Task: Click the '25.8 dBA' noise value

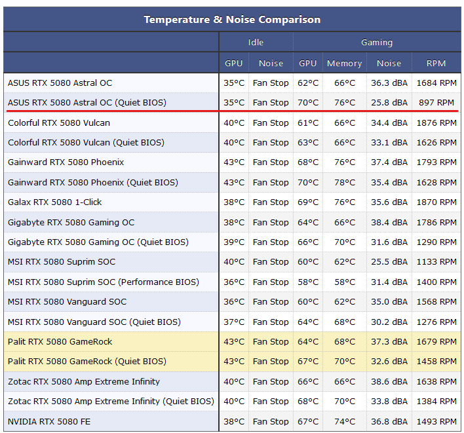Action: (x=389, y=103)
